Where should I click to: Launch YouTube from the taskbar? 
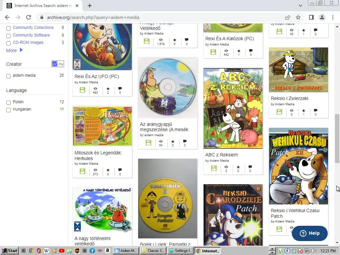click(x=61, y=251)
